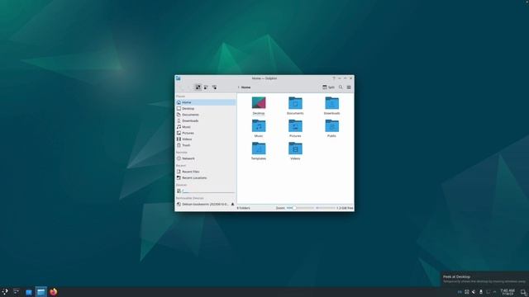Click the second icon on the taskbar
Image resolution: width=529 pixels, height=297 pixels.
point(17,292)
